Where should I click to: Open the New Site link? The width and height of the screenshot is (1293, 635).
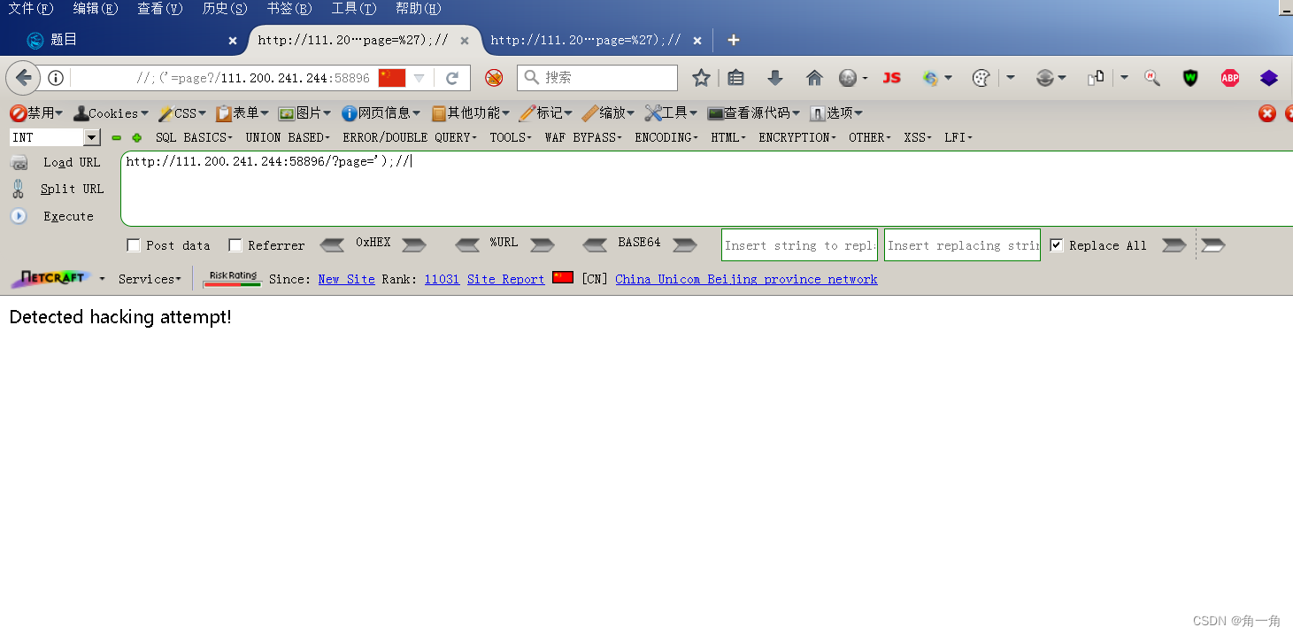(x=346, y=279)
